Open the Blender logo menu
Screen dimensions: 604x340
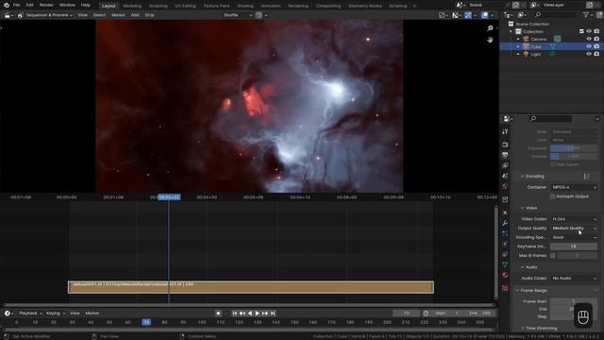coord(7,5)
